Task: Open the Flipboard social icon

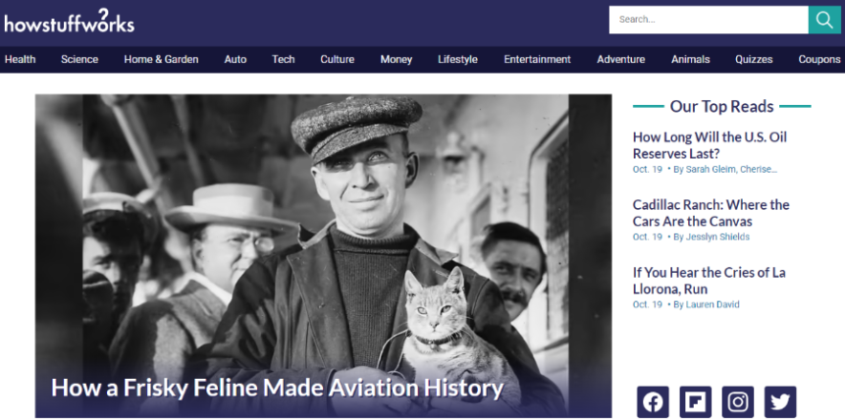Action: (695, 402)
